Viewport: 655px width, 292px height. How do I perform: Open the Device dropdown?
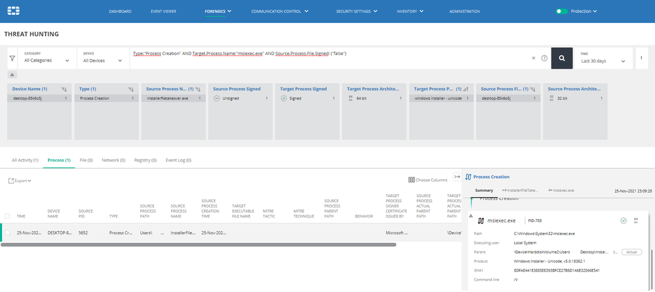[103, 58]
